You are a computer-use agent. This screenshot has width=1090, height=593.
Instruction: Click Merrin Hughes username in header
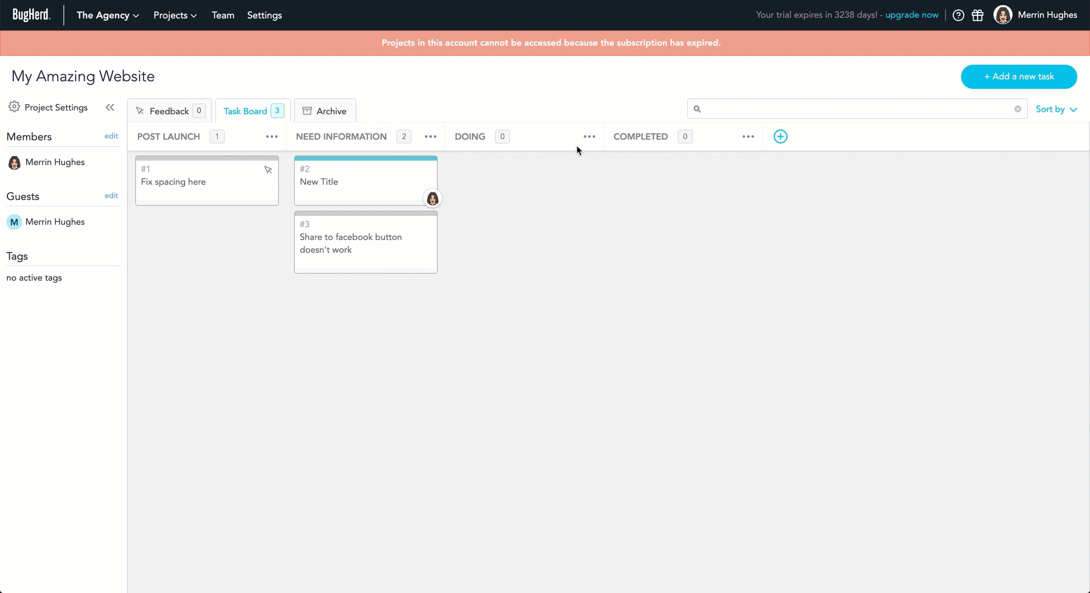click(1047, 15)
